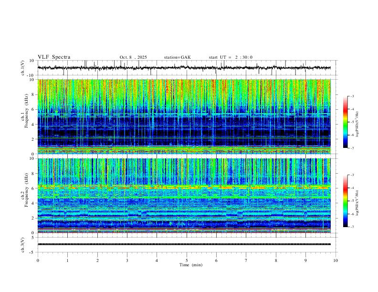
Task: Click time-axis tick label "7" at the bottom
Action: [x=246, y=261]
